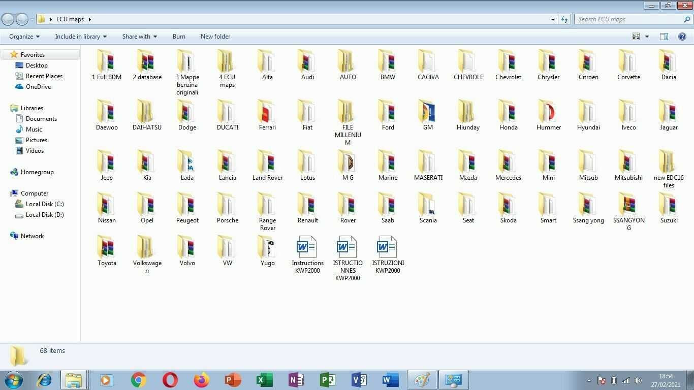Open 3 Mappe benzina originali folder
The width and height of the screenshot is (694, 390).
[187, 72]
